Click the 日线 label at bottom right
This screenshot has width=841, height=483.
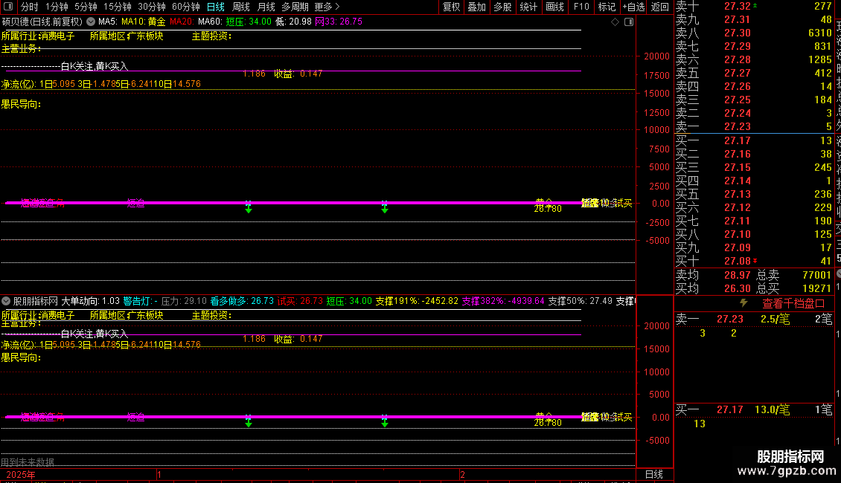point(653,474)
